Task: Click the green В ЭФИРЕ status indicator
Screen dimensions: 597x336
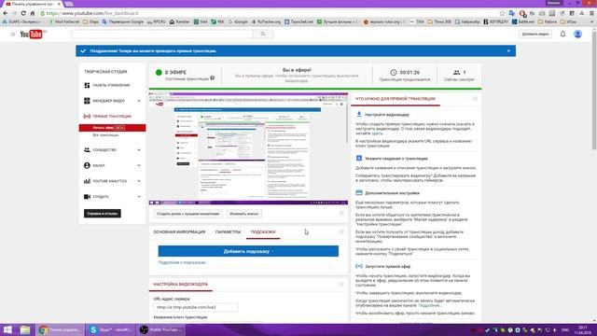Action: click(159, 73)
